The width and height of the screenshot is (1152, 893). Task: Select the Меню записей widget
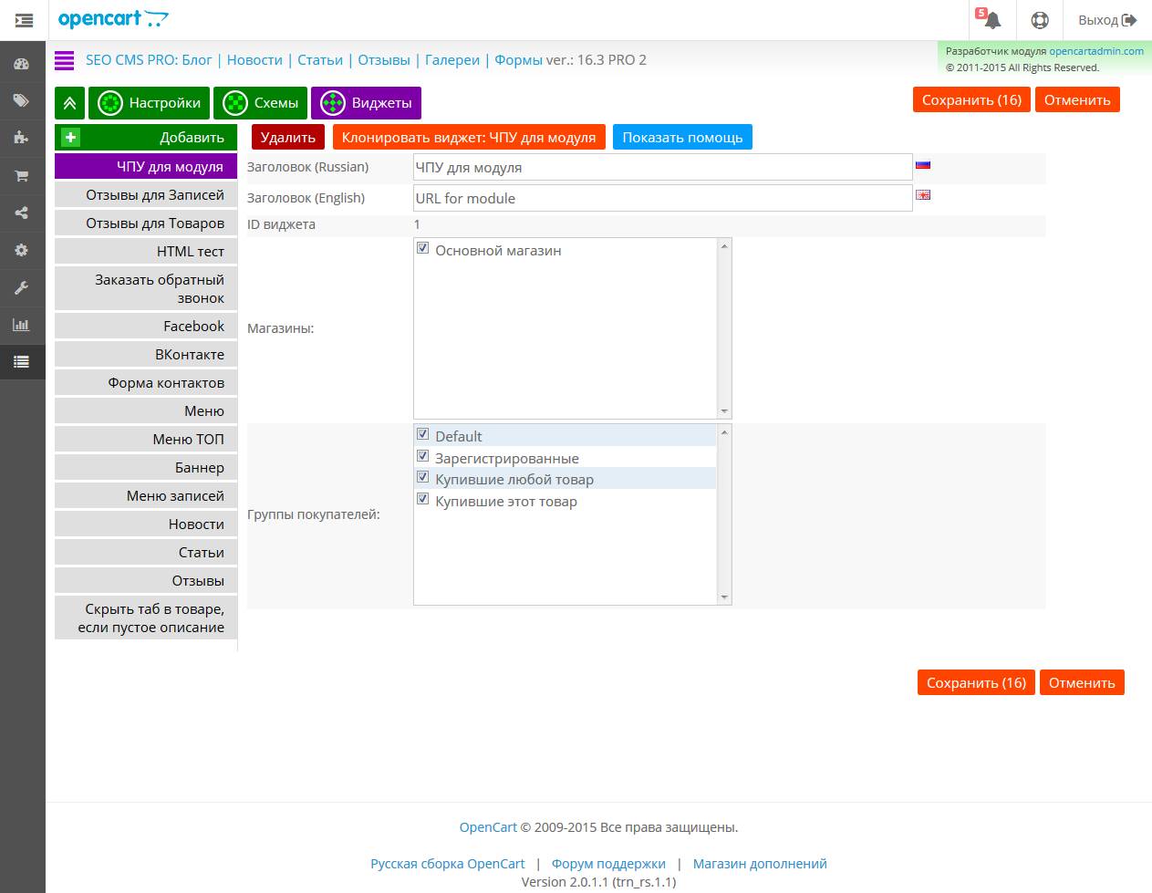(x=146, y=495)
